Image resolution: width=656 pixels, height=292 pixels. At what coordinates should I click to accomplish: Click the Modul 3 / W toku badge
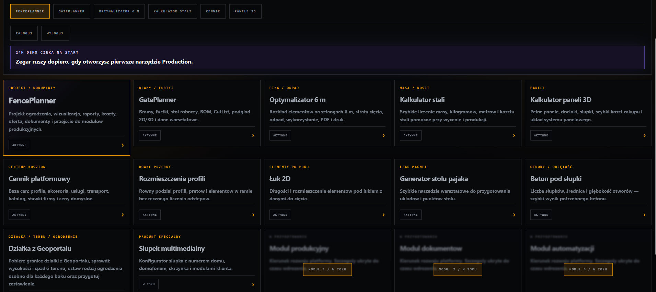click(588, 269)
